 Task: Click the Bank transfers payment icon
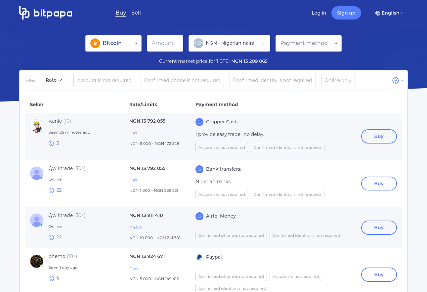(x=199, y=169)
